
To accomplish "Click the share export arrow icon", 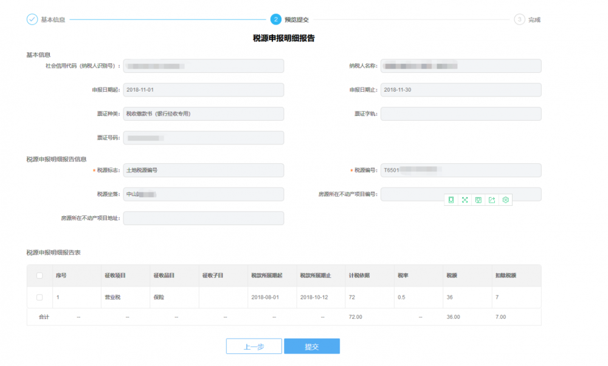I will 492,200.
